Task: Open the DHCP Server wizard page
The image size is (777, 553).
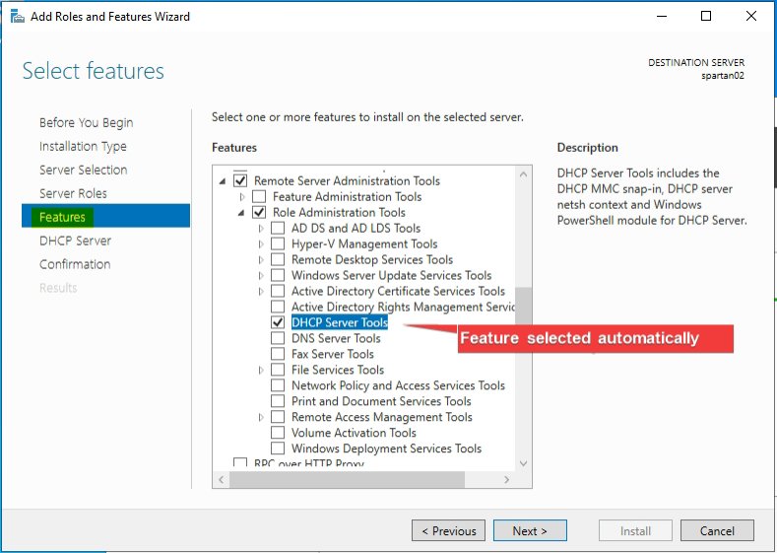Action: coord(75,241)
